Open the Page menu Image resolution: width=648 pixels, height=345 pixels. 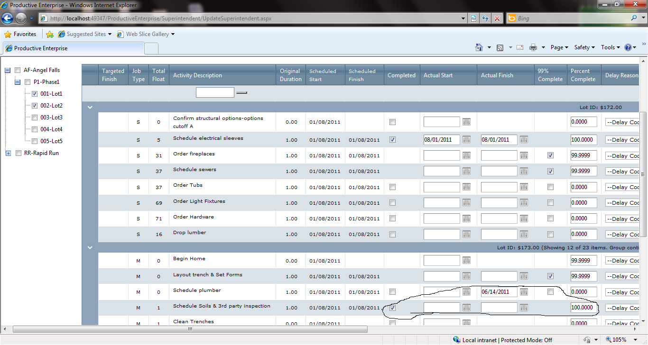pos(559,47)
